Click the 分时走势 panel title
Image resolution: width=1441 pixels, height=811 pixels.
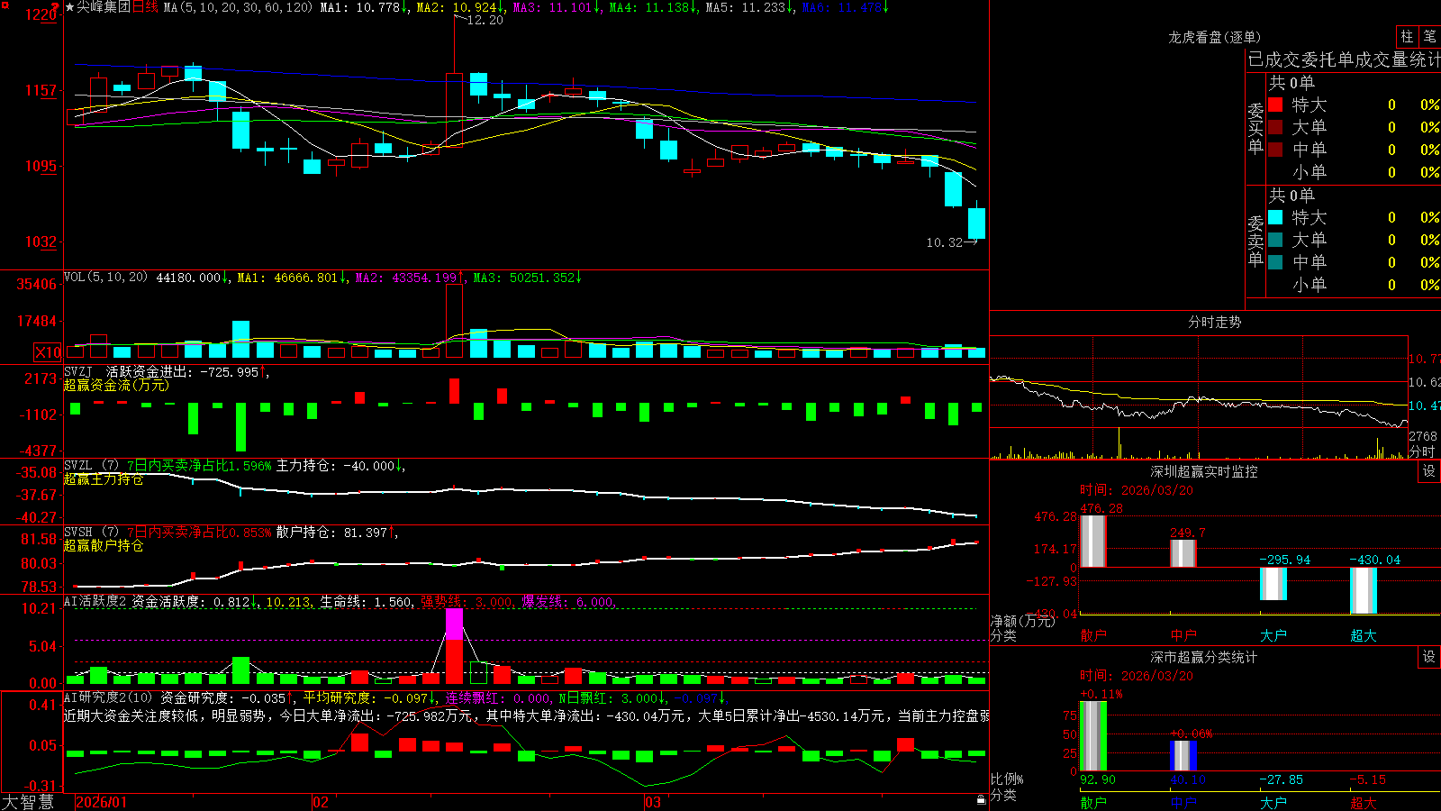coord(1214,322)
